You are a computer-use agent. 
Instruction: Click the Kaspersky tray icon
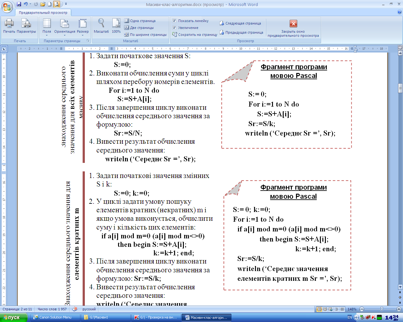pyautogui.click(x=373, y=317)
